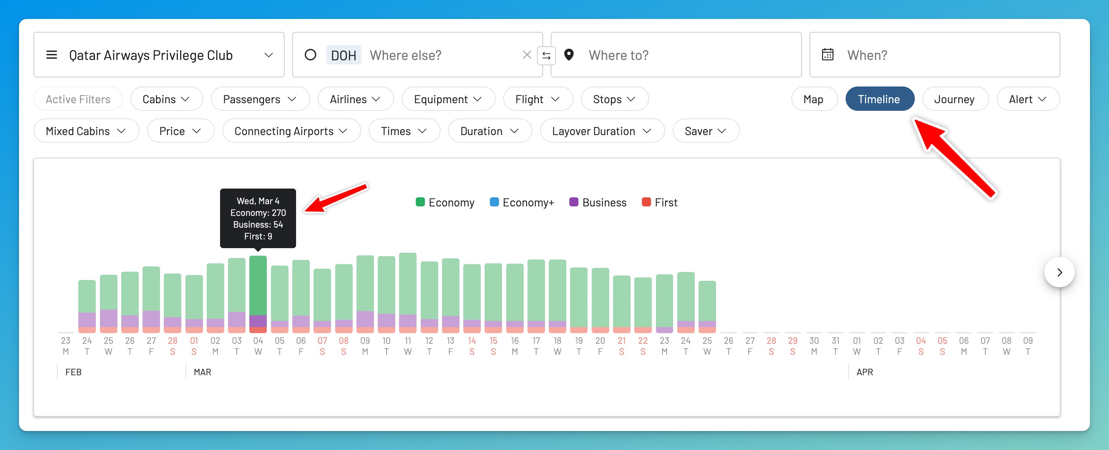Click the swap origin and destination arrows icon
Image resolution: width=1109 pixels, height=450 pixels.
[546, 55]
